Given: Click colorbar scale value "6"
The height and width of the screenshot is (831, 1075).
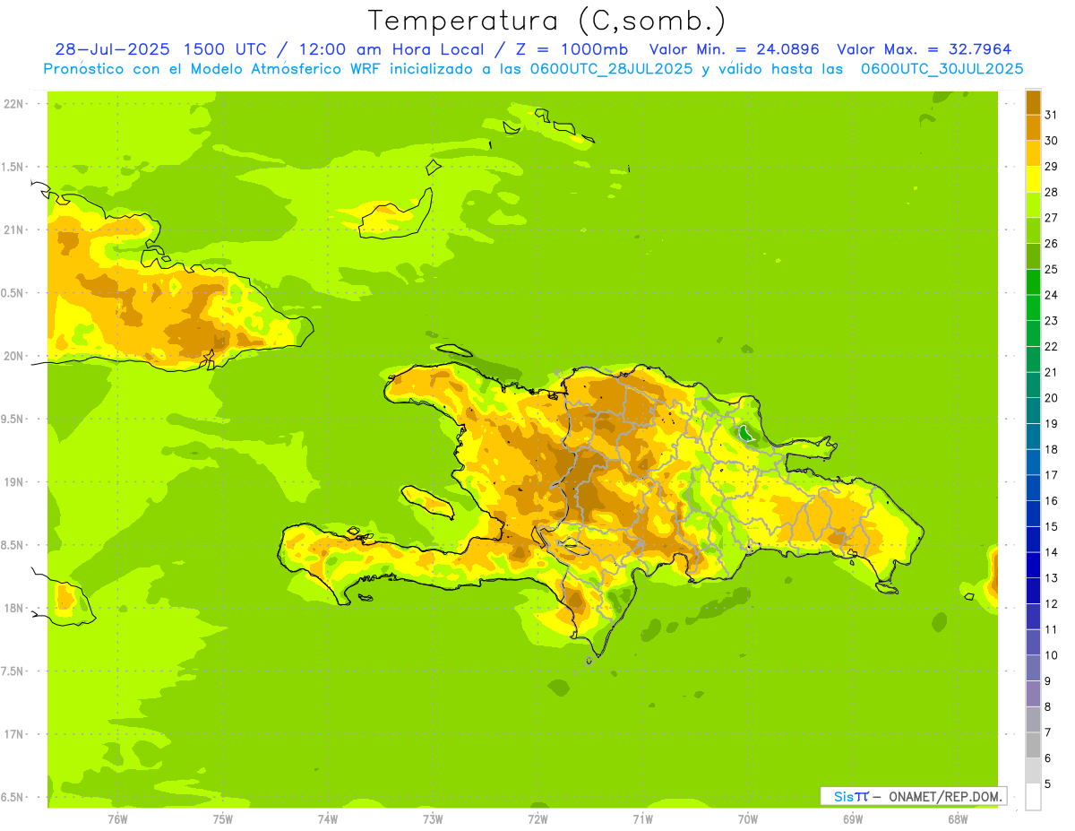Looking at the screenshot, I should pyautogui.click(x=1047, y=758).
